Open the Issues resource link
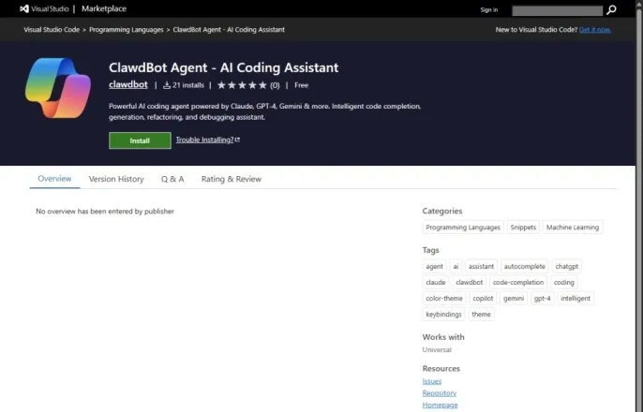The height and width of the screenshot is (412, 643). point(432,381)
